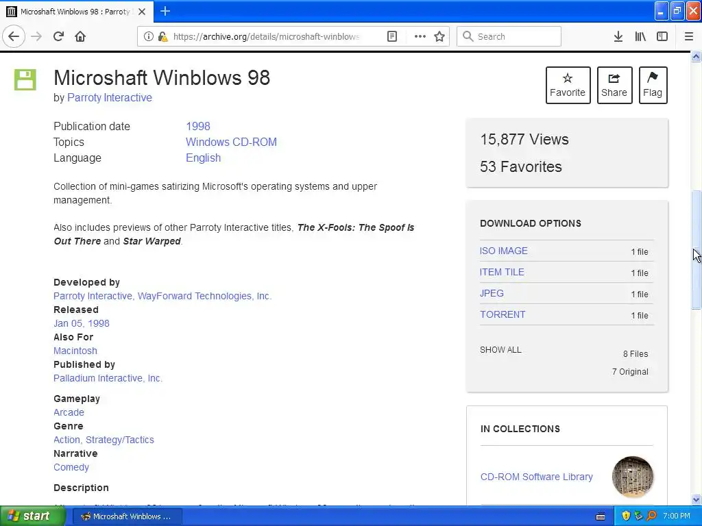Open the Comedy narrative link
Image resolution: width=702 pixels, height=526 pixels.
coord(71,467)
